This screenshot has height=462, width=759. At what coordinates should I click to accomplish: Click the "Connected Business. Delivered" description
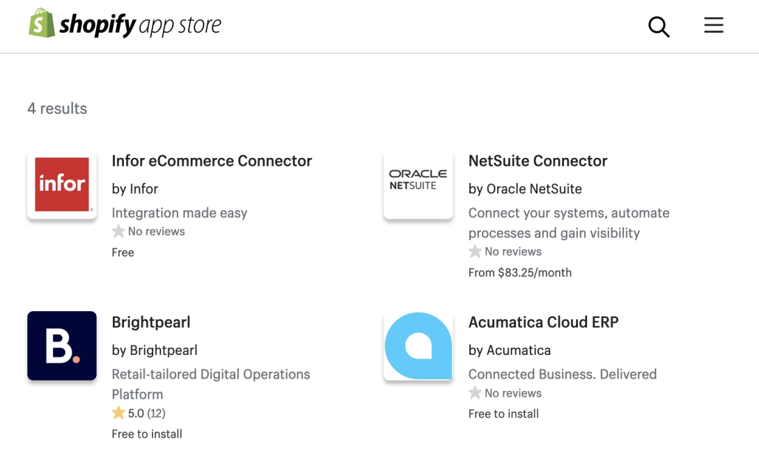click(x=563, y=374)
